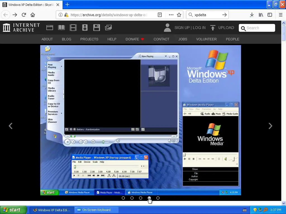Click the user avatar icon

(x=167, y=28)
